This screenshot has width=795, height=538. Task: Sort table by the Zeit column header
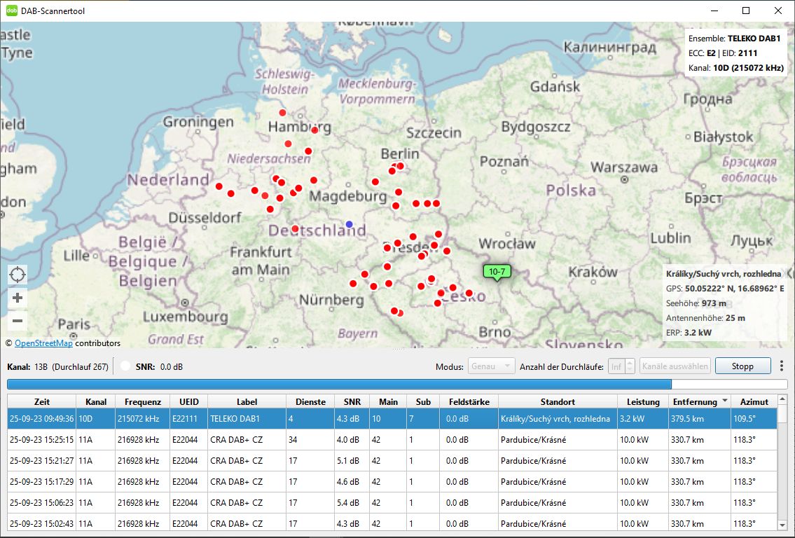[x=41, y=402]
